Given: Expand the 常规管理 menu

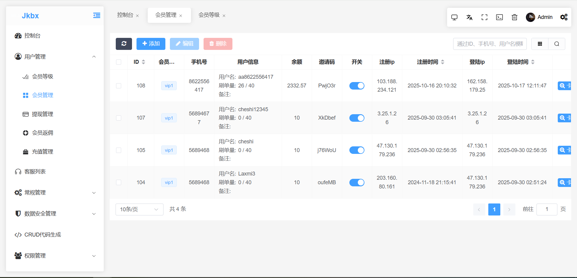Looking at the screenshot, I should tap(55, 193).
